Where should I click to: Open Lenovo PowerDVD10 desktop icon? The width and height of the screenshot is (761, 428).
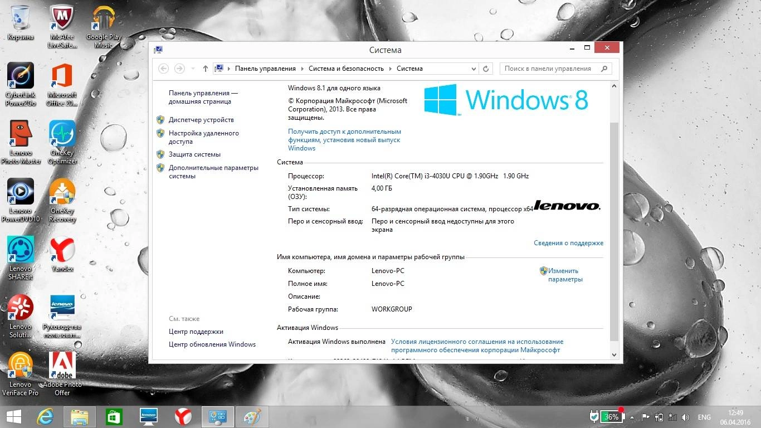point(21,200)
